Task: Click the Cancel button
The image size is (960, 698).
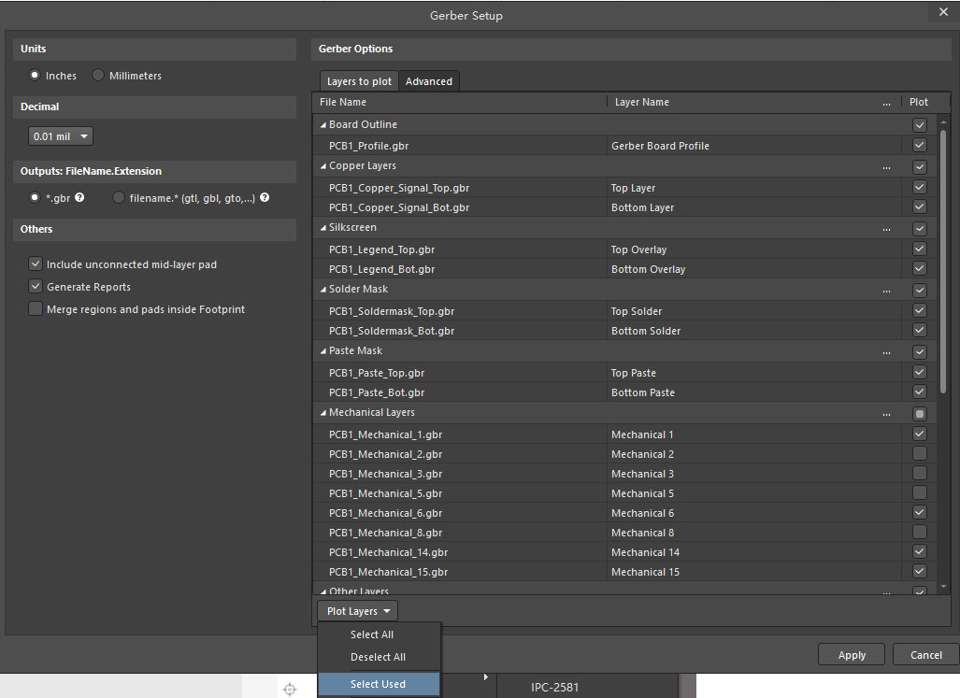Action: [925, 655]
